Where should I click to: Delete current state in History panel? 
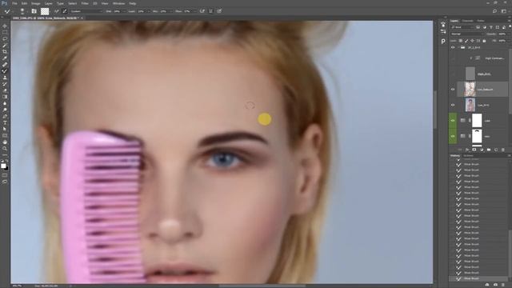point(503,285)
